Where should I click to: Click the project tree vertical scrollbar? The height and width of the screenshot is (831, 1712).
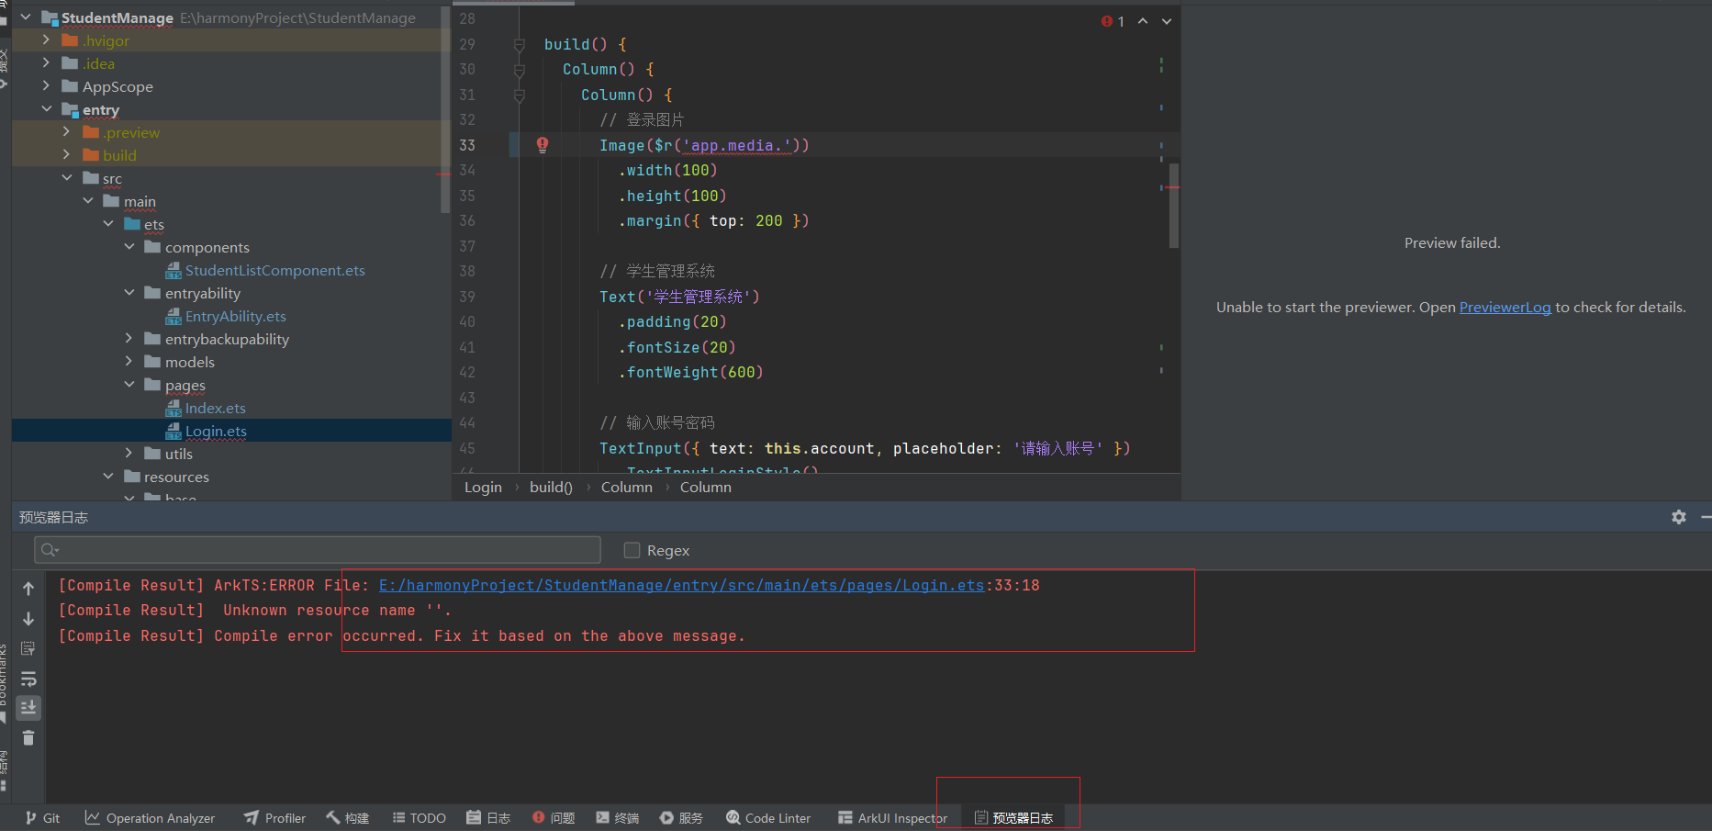click(x=445, y=110)
